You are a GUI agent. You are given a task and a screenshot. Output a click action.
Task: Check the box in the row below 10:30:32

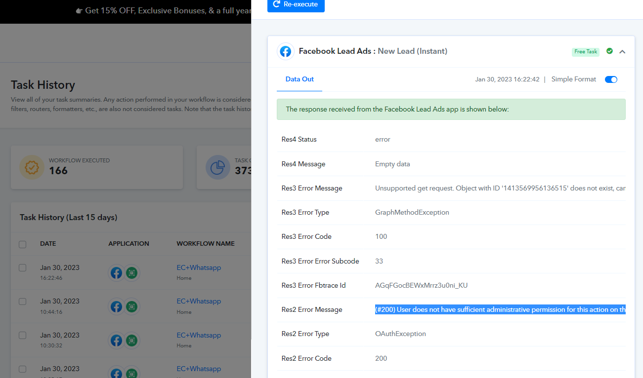coord(22,369)
